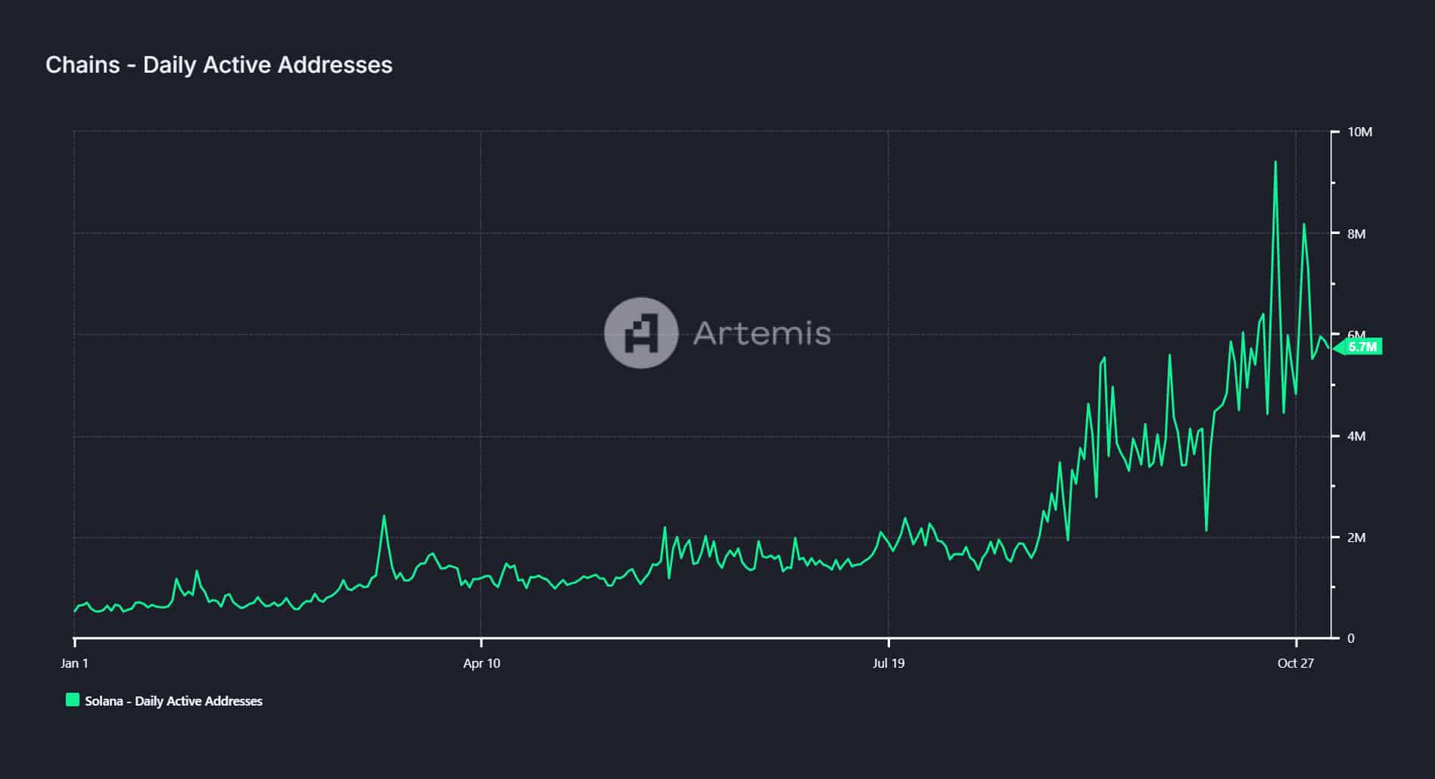Screen dimensions: 1435x779
Task: Select the Apr 10 x-axis date label
Action: tap(481, 663)
